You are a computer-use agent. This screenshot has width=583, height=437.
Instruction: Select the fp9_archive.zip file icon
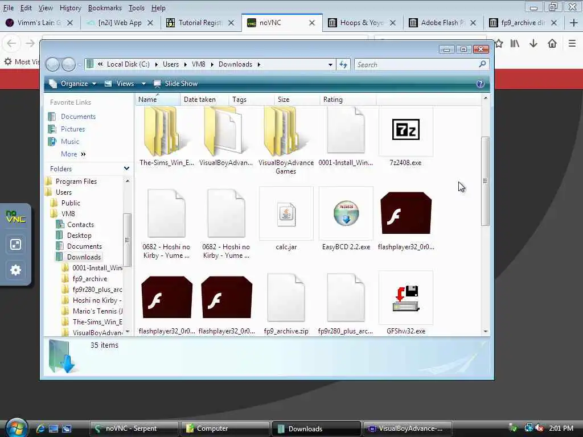click(286, 297)
